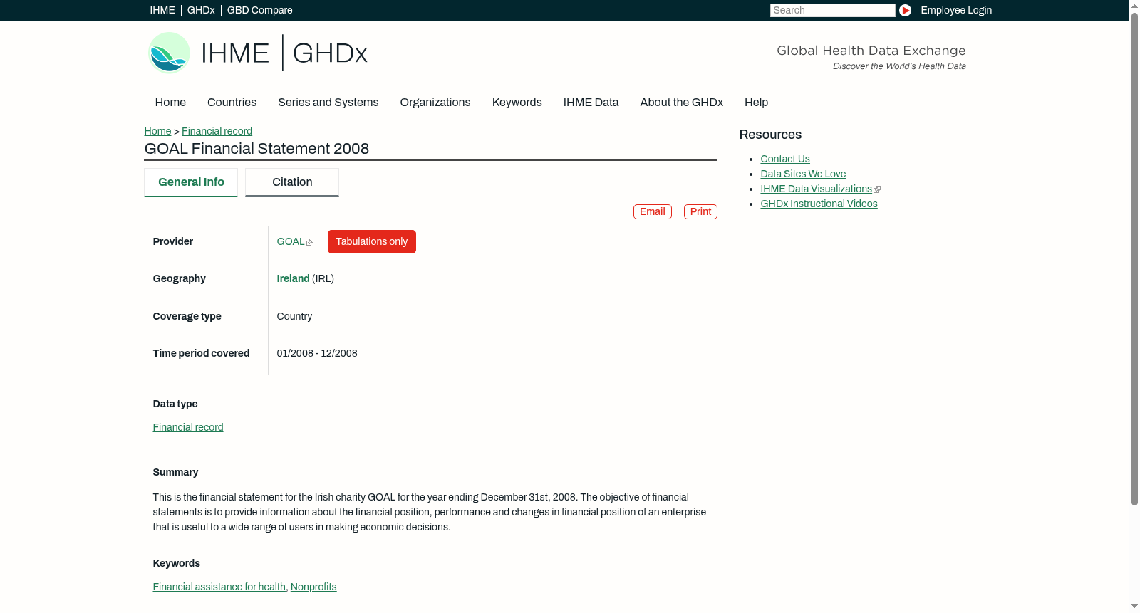This screenshot has height=613, width=1140.
Task: Click the scrollbar down arrow
Action: click(x=1134, y=607)
